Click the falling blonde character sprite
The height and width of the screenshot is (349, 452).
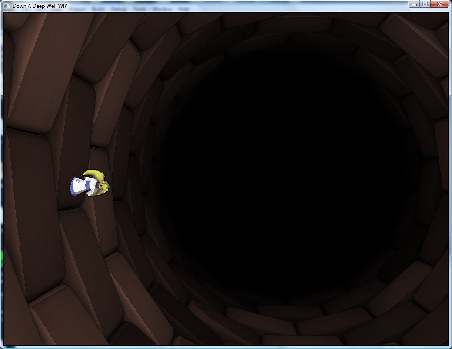[x=90, y=184]
